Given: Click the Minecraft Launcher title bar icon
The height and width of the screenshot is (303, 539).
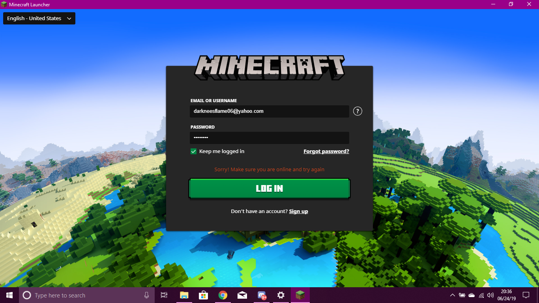Looking at the screenshot, I should pos(4,4).
